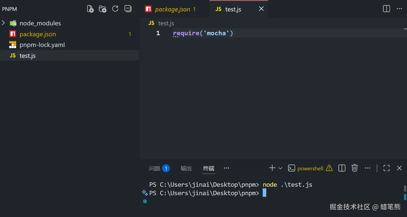Switch to the package.json editor tab
This screenshot has height=217, width=407.
coord(172,9)
